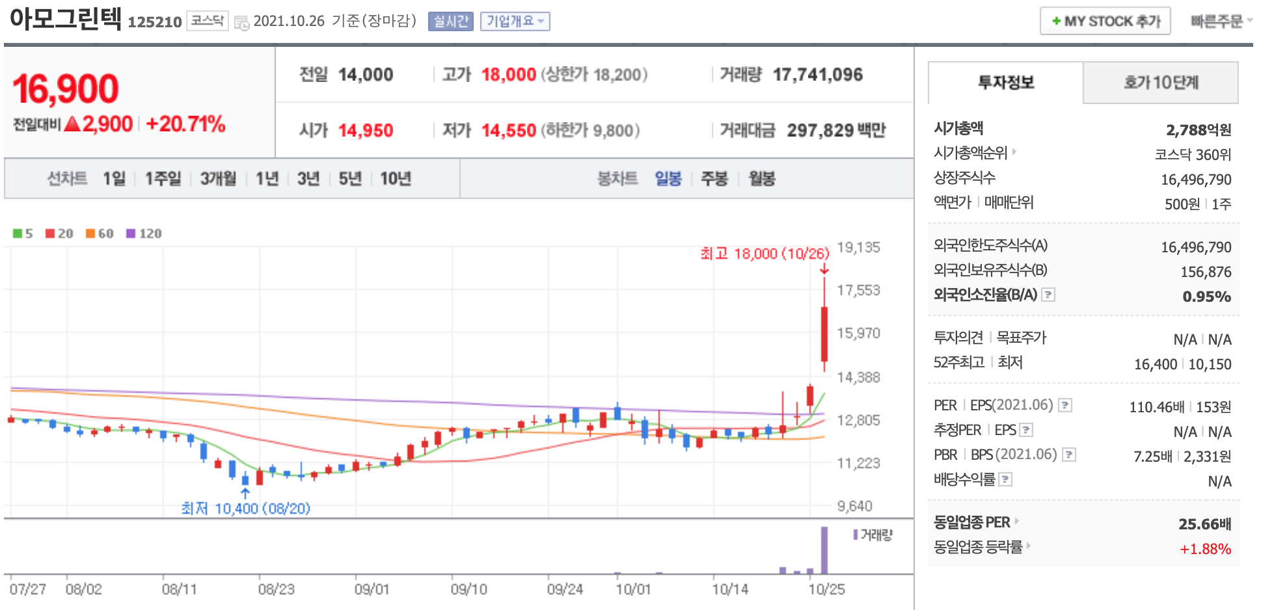The image size is (1261, 610).
Task: Switch to the 투자정보 tab
Action: click(1005, 83)
